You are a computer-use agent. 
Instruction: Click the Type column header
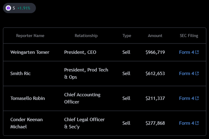(127, 36)
